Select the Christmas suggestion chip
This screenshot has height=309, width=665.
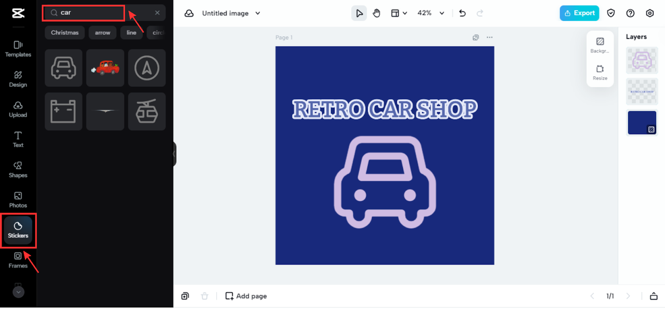65,32
